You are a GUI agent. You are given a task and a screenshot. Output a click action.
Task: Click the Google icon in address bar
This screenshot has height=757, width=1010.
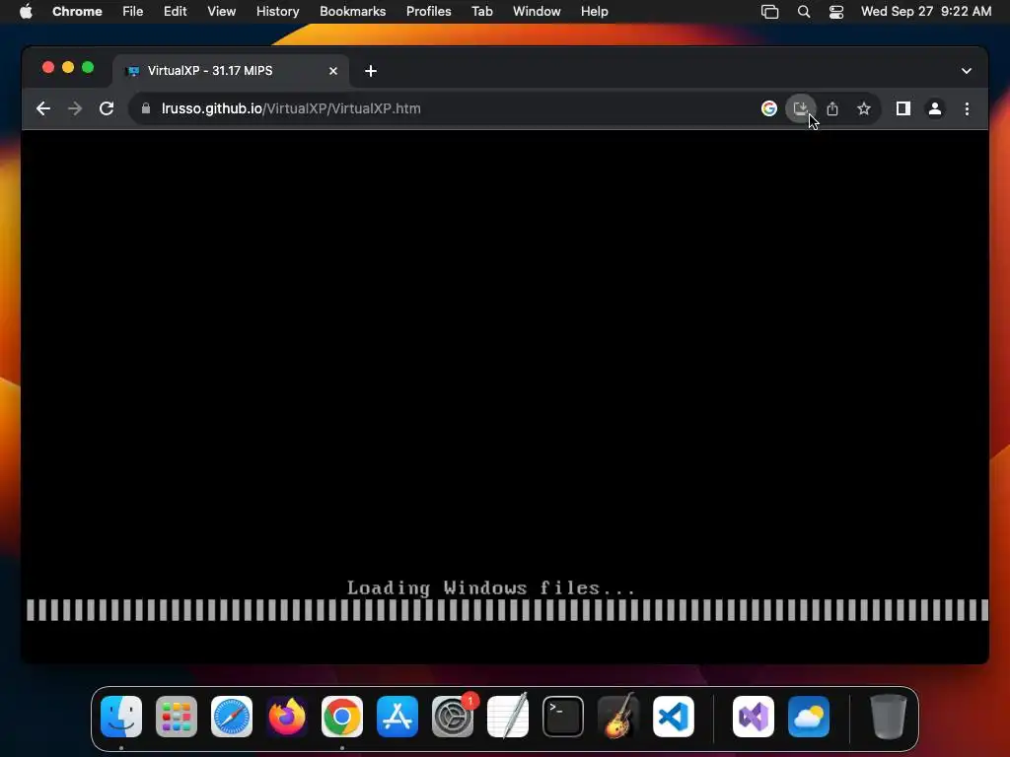tap(769, 108)
